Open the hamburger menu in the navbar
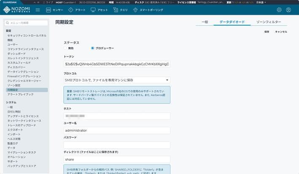Viewport: 299px width, 174px height. [x=38, y=10]
